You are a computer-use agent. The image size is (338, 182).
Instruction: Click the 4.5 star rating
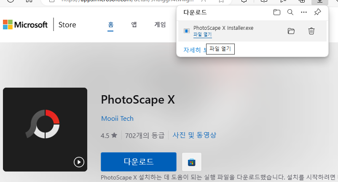point(109,135)
